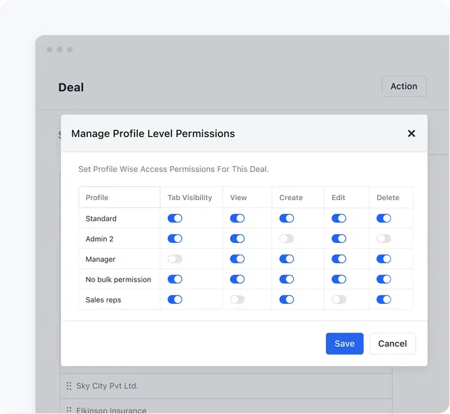Screen dimensions: 450x414
Task: Enable View permission for Sales reps
Action: click(237, 299)
